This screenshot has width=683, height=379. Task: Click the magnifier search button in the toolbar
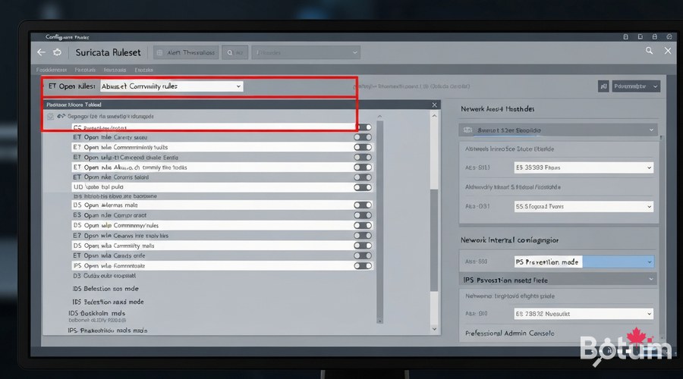(x=234, y=52)
